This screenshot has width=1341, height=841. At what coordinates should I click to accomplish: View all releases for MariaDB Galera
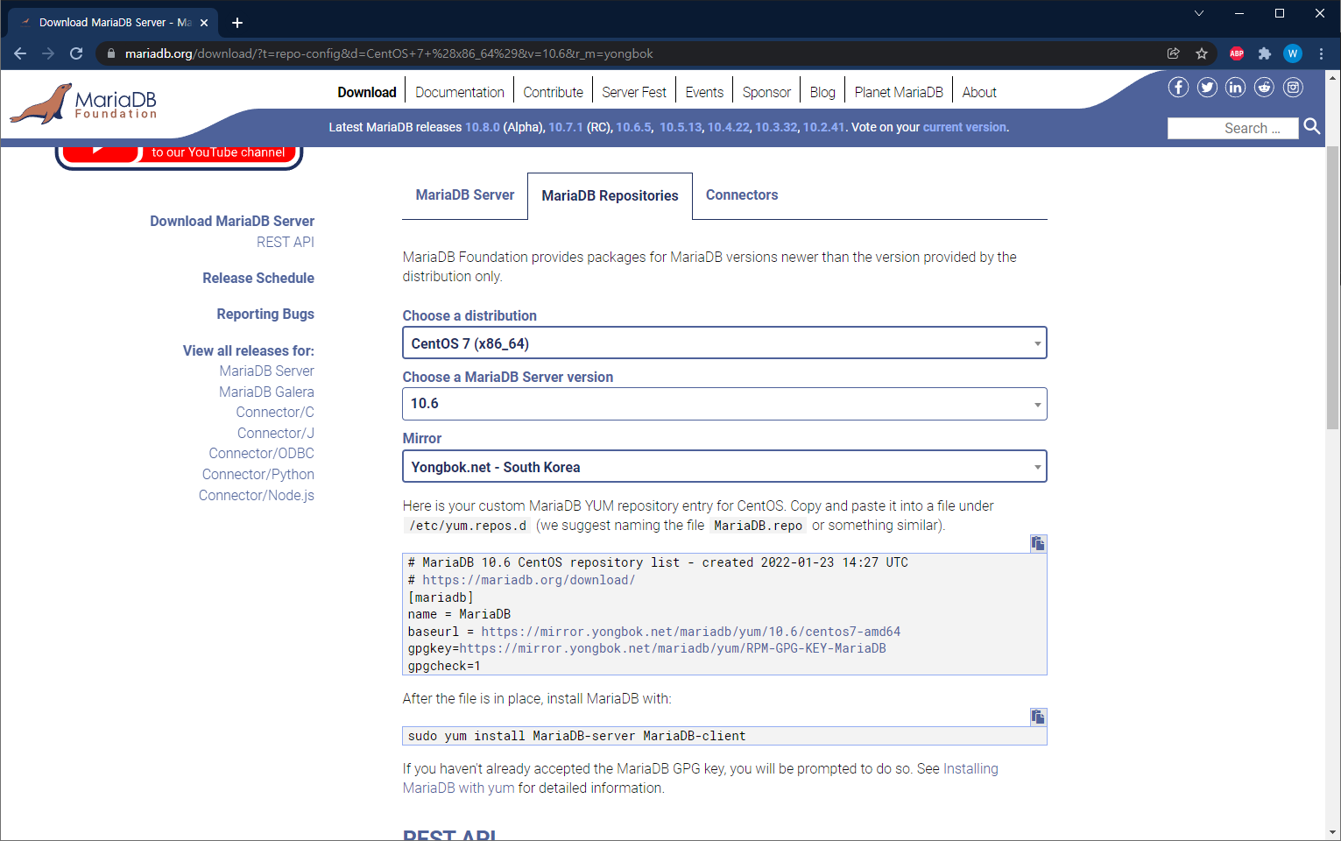pyautogui.click(x=266, y=392)
